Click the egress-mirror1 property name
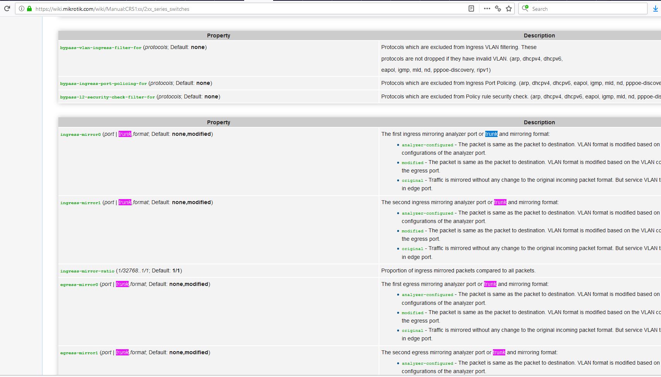Screen dimensions: 661x377 tap(79, 353)
